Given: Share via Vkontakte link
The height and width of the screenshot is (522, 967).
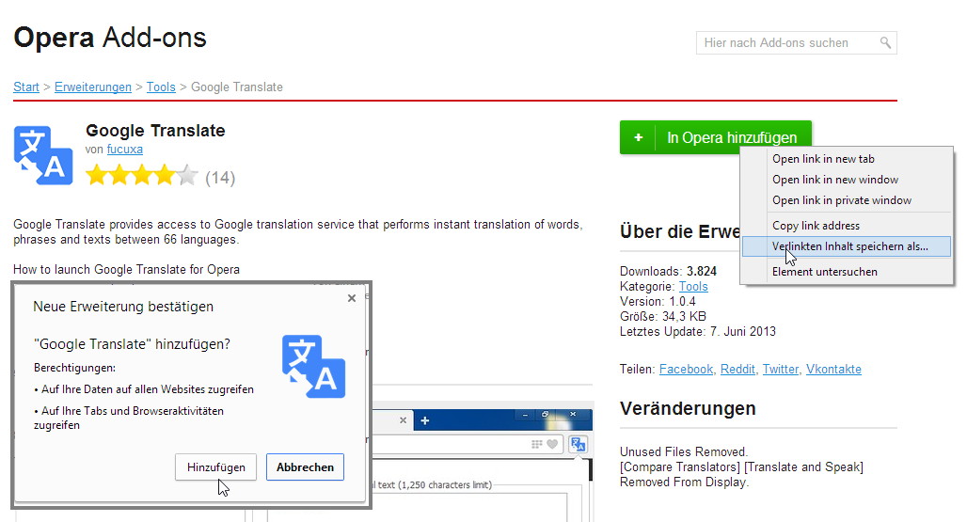Looking at the screenshot, I should [833, 369].
